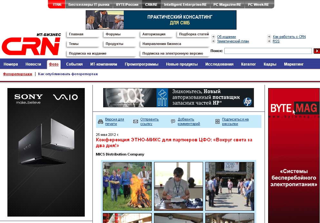Open the Темы menu item
Screen dimensions: 320x223
click(x=82, y=44)
